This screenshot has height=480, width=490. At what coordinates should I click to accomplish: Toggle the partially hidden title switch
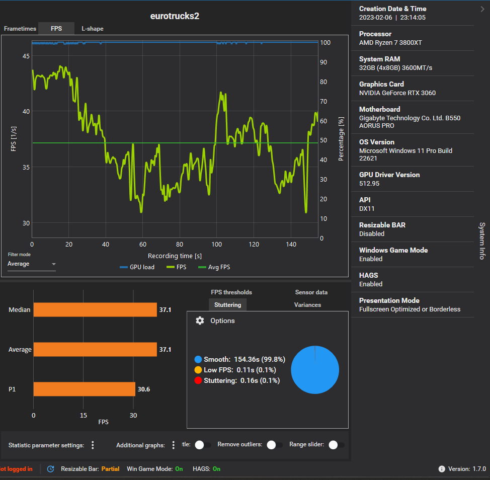[x=203, y=445]
